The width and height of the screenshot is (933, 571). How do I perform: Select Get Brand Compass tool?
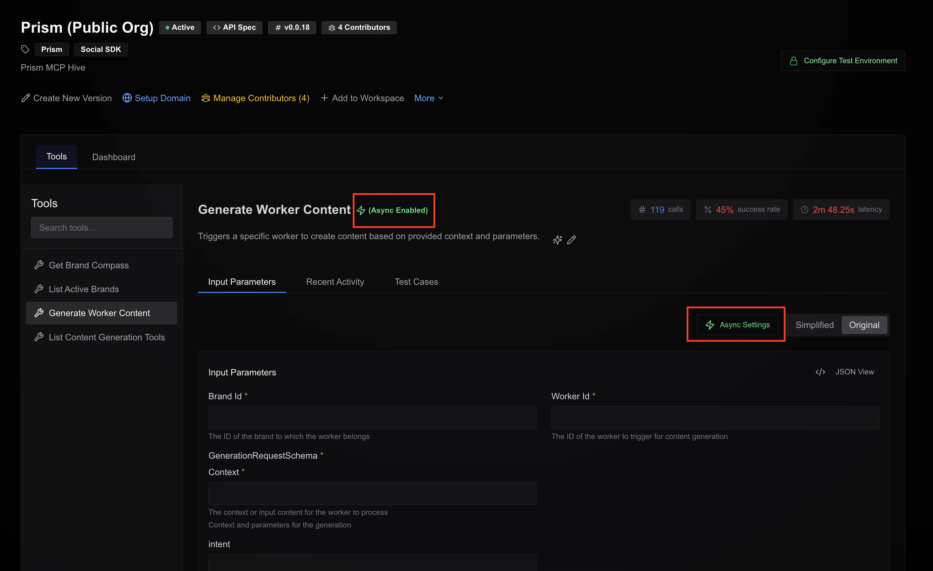pyautogui.click(x=101, y=265)
